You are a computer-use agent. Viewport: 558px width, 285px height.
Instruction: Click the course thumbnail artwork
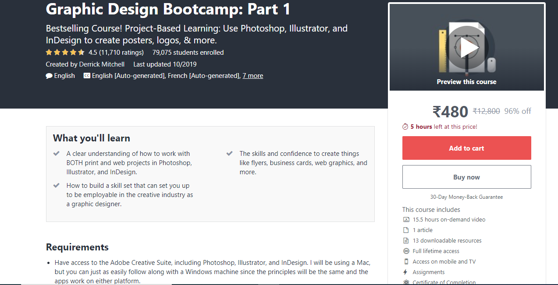tap(466, 47)
